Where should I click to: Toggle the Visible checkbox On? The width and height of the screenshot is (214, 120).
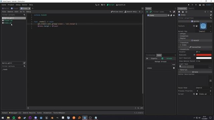[x=197, y=52]
